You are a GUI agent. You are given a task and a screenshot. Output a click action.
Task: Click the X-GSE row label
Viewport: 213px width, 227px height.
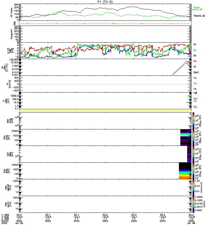click(x=5, y=215)
